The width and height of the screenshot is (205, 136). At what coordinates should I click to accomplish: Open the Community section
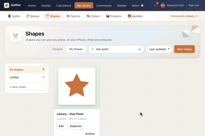(x=104, y=6)
